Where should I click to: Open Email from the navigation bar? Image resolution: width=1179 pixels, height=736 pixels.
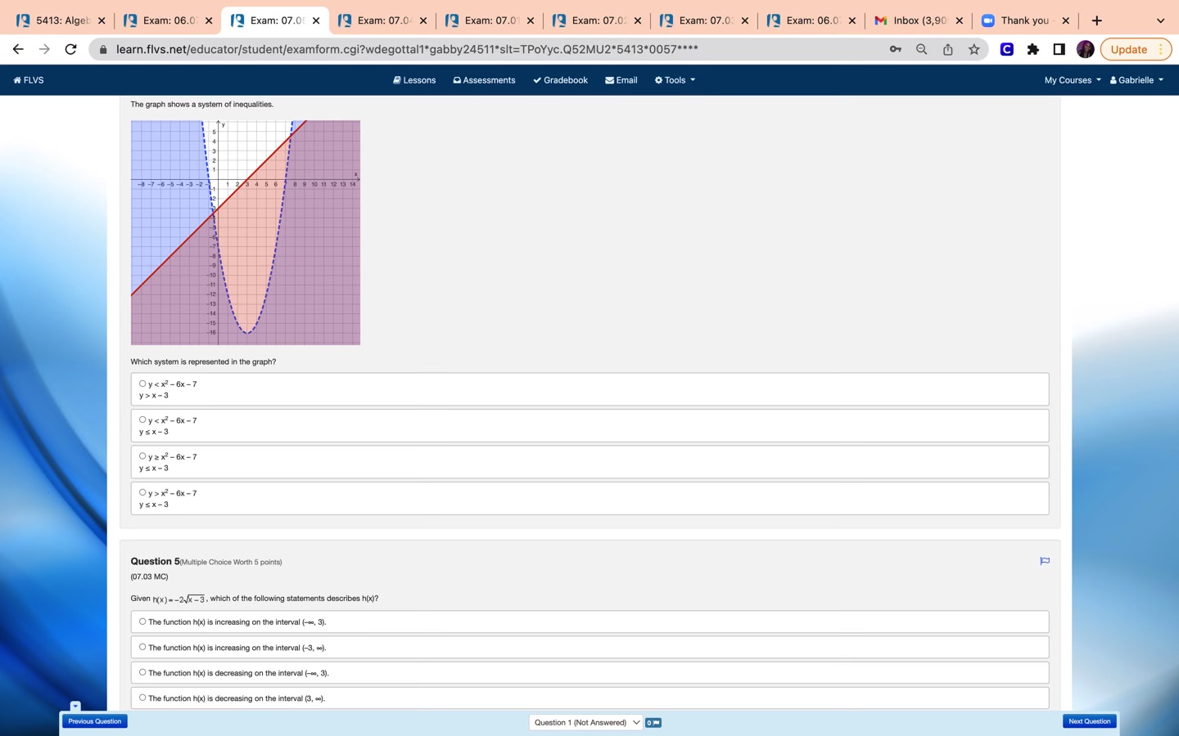coord(621,80)
